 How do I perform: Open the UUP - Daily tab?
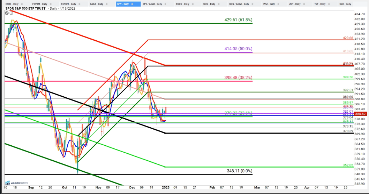[x=297, y=4]
